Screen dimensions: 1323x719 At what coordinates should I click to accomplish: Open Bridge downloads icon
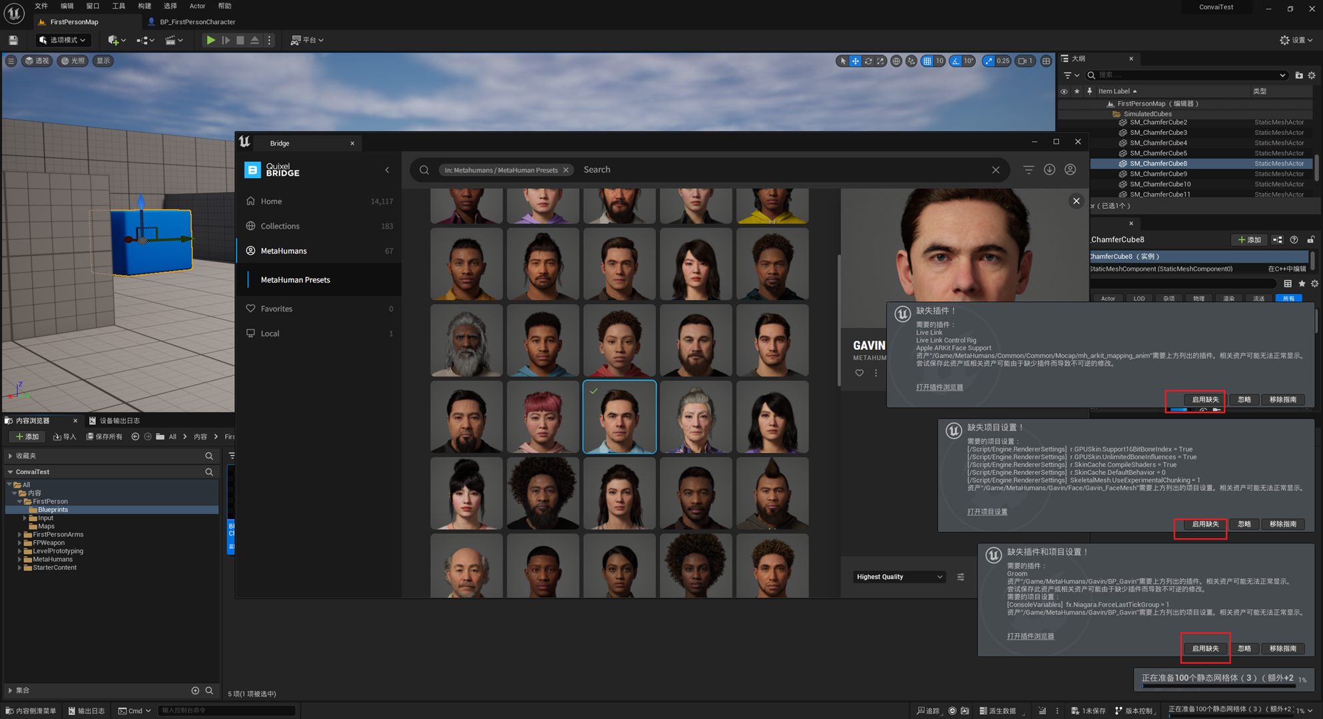tap(1049, 170)
